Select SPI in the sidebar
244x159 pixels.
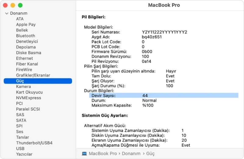[x=19, y=126]
